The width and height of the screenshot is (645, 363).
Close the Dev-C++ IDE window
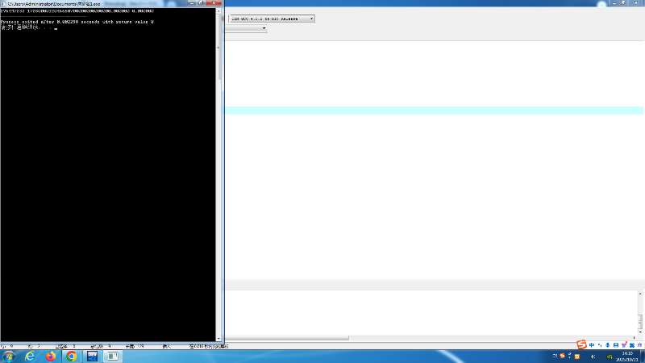click(636, 3)
